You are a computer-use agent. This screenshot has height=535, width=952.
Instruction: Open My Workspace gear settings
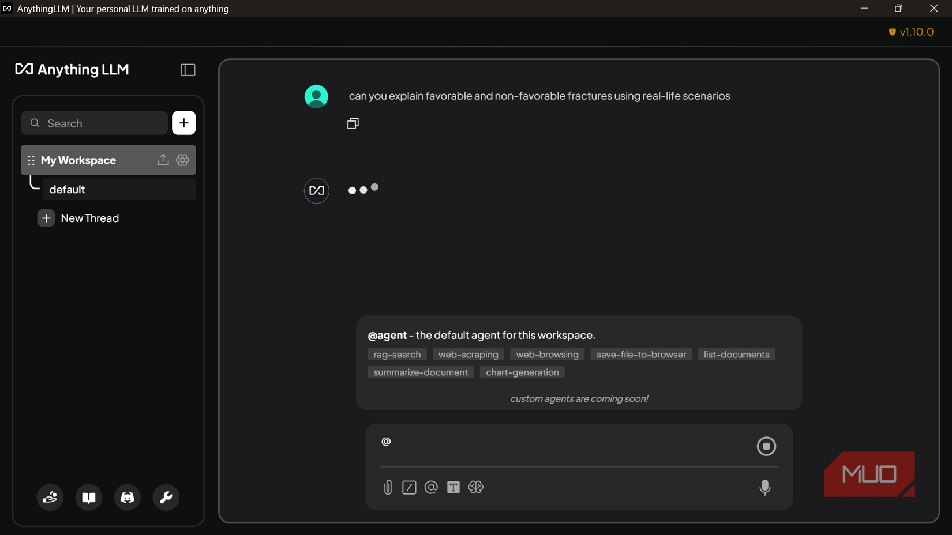tap(182, 160)
